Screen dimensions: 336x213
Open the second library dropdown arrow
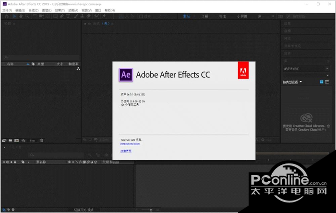pyautogui.click(x=327, y=75)
